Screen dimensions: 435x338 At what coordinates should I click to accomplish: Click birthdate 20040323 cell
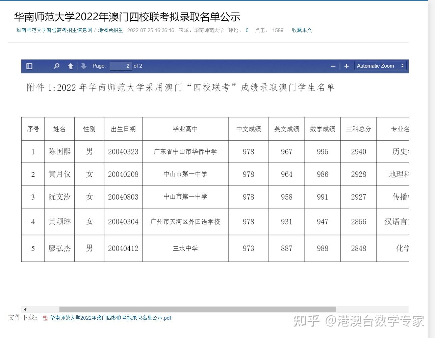point(123,152)
